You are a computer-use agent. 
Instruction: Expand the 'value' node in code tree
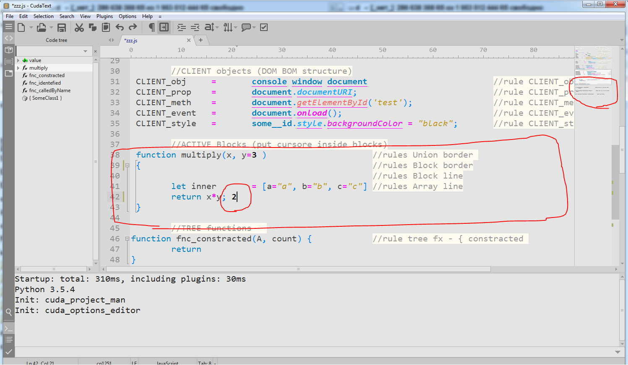pos(18,60)
